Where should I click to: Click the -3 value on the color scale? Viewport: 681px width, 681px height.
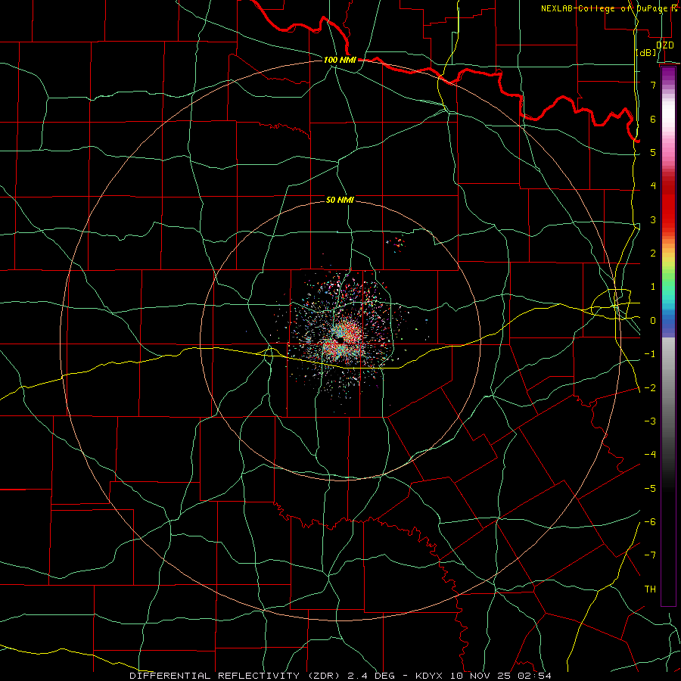(x=650, y=421)
